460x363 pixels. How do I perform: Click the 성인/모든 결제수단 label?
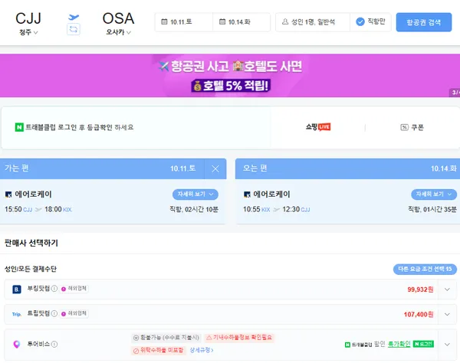point(31,269)
